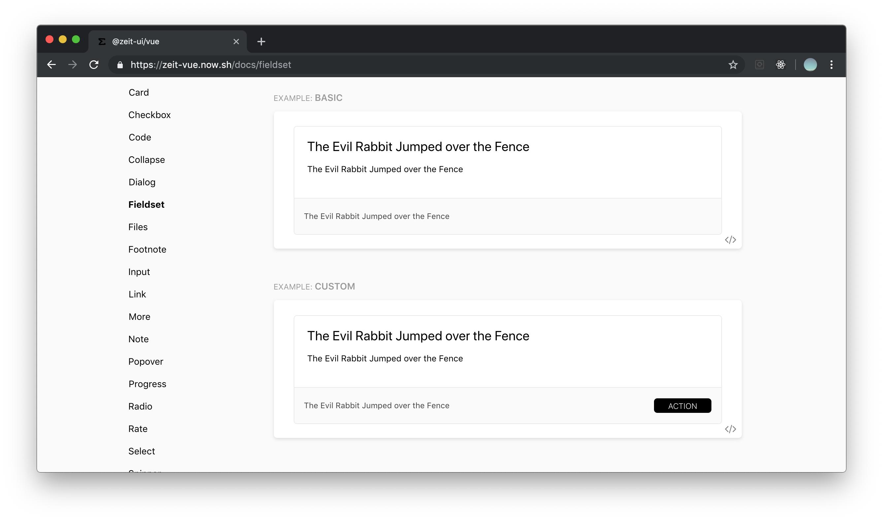Show code for the Custom example

click(730, 429)
